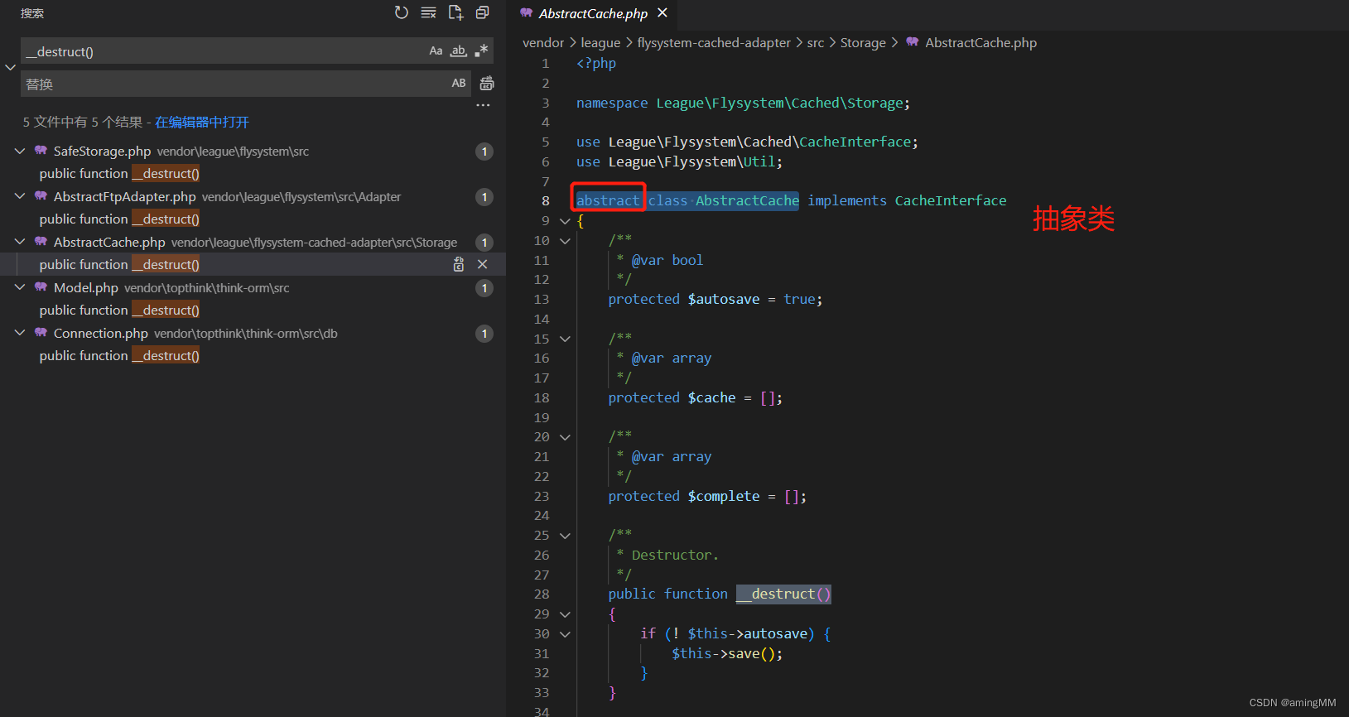Viewport: 1349px width, 717px height.
Task: Click Storage breadcrumb segment
Action: coord(863,42)
